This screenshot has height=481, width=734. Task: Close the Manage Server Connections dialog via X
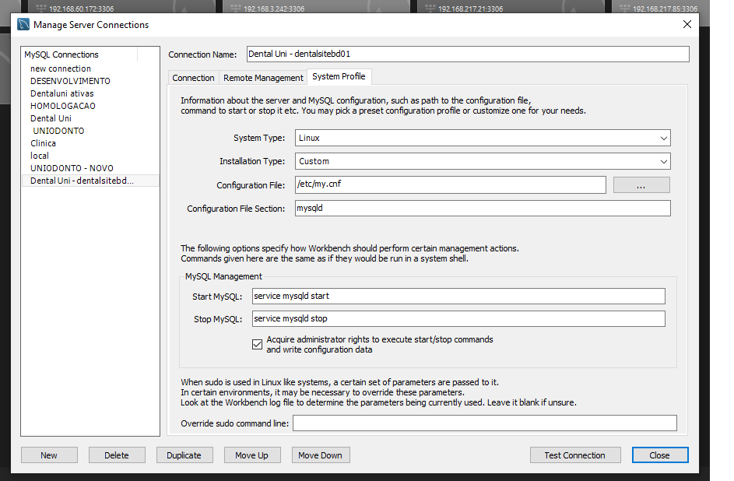pos(687,24)
